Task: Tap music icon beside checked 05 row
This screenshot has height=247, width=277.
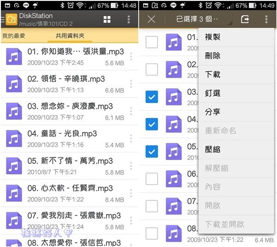Action: pyautogui.click(x=174, y=152)
